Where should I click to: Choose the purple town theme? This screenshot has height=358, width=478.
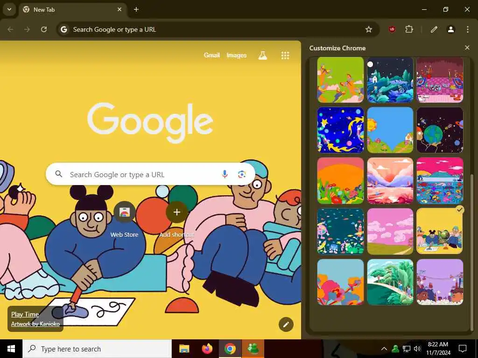(x=440, y=282)
